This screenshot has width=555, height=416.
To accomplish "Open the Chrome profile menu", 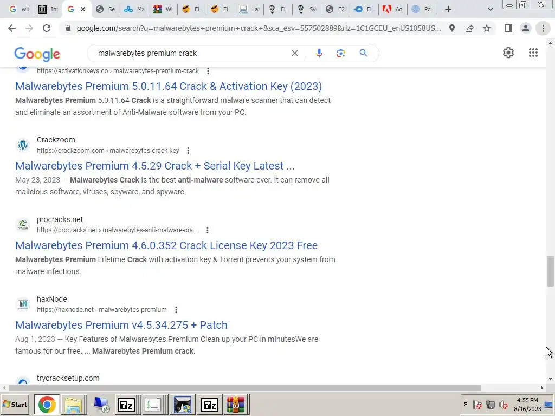I will [x=526, y=28].
